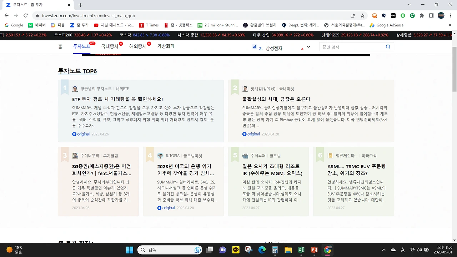Open the Snipping Tool on the taskbar
Image resolution: width=457 pixels, height=257 pixels.
point(249,250)
